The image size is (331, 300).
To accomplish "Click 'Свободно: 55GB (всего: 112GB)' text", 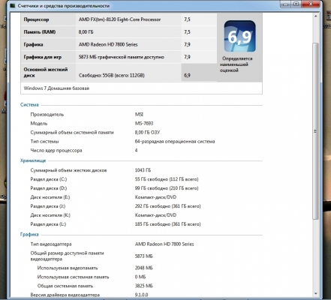I will coord(112,75).
